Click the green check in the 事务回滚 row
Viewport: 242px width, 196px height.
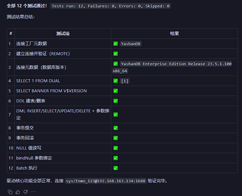pos(115,138)
